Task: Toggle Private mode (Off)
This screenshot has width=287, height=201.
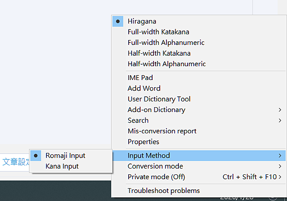Action: pyautogui.click(x=156, y=177)
